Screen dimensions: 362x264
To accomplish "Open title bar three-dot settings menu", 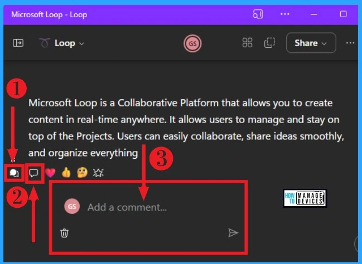I will pos(285,14).
